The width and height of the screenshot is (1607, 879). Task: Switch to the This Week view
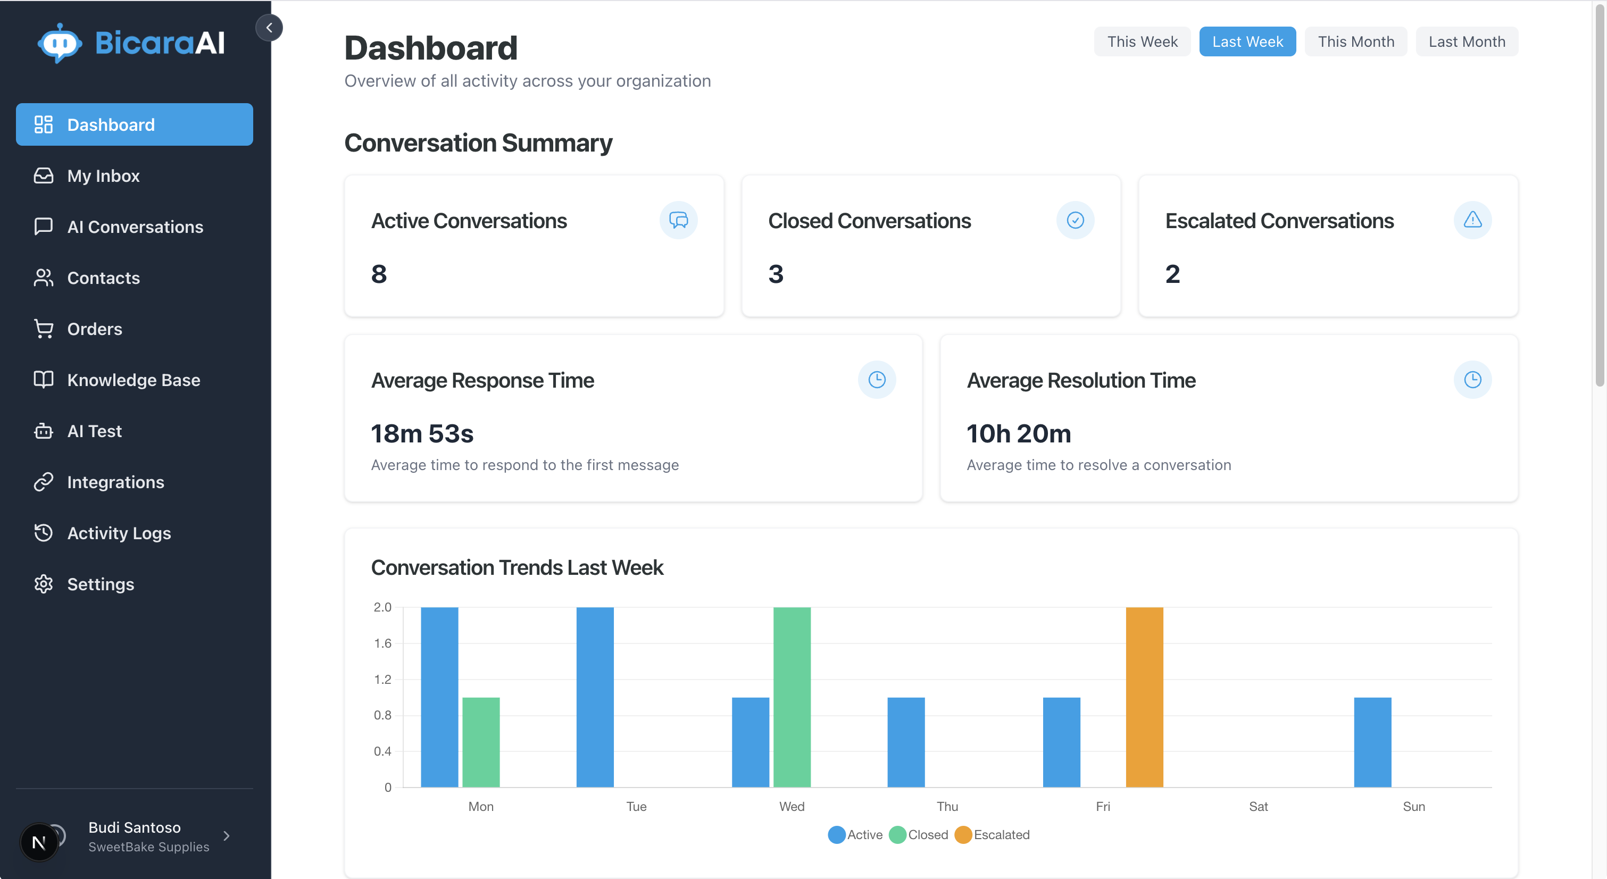[x=1142, y=41]
